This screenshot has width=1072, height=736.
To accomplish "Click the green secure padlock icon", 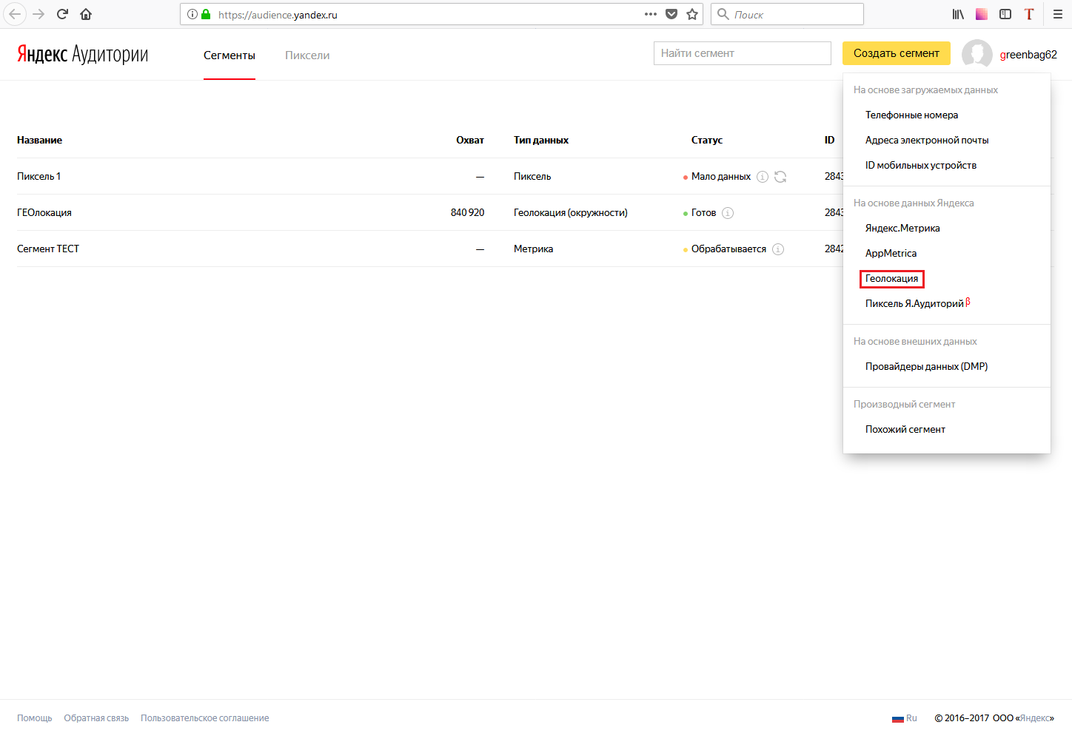I will click(206, 14).
